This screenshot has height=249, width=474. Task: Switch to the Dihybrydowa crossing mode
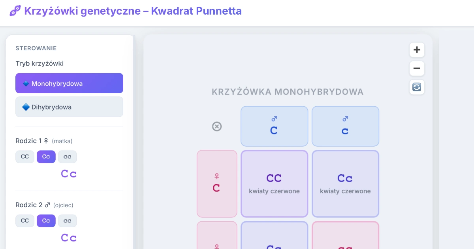point(69,107)
